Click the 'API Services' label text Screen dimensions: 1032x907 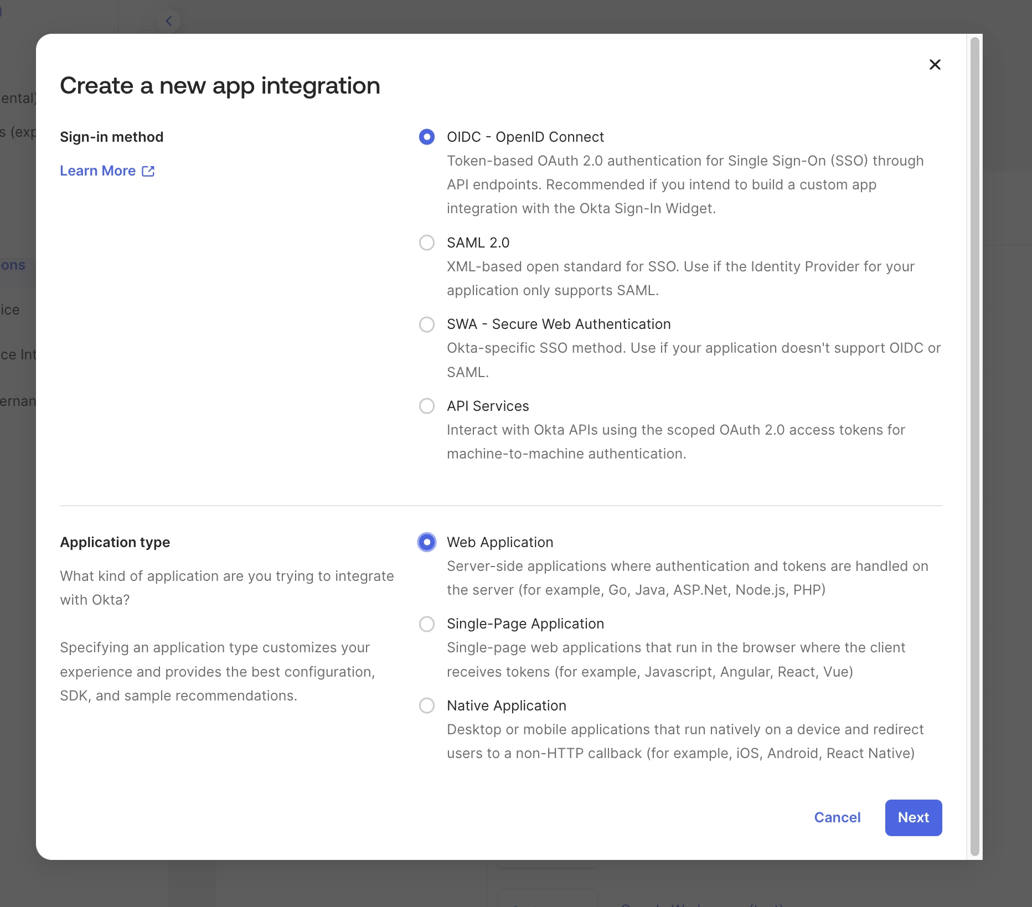coord(488,406)
